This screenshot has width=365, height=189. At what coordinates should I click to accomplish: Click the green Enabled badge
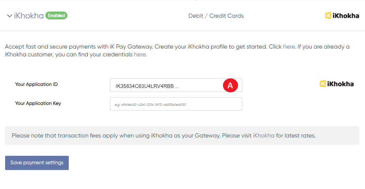pyautogui.click(x=56, y=15)
